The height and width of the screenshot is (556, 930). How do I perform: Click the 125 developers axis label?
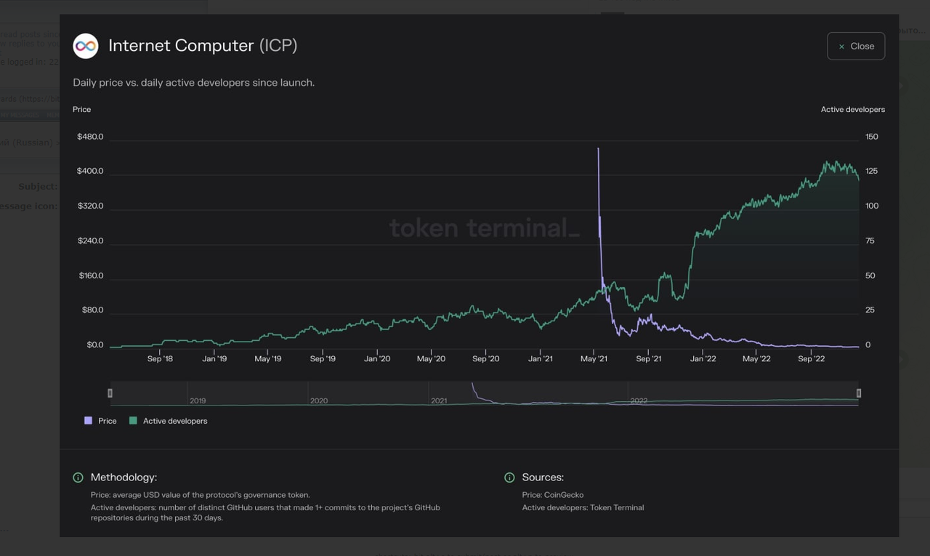[872, 172]
